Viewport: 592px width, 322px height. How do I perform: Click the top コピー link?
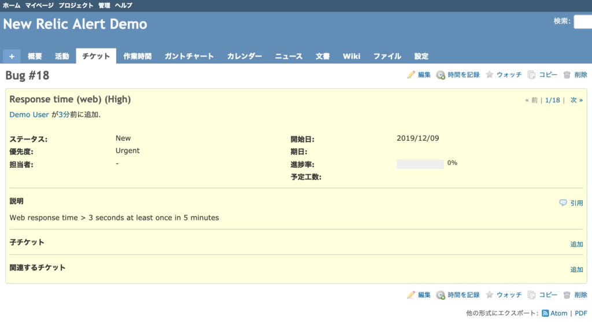tap(548, 74)
